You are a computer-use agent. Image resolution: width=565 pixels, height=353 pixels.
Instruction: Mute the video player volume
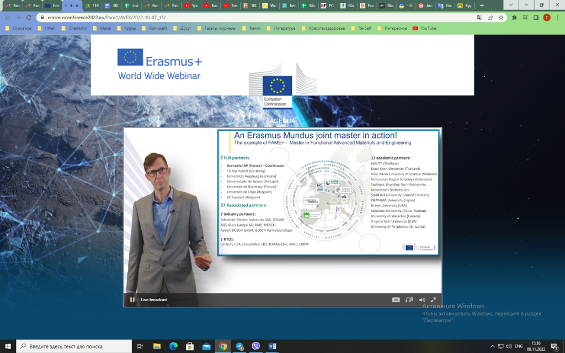pyautogui.click(x=422, y=299)
